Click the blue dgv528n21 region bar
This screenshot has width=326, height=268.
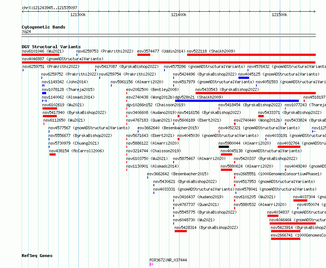tap(237, 101)
